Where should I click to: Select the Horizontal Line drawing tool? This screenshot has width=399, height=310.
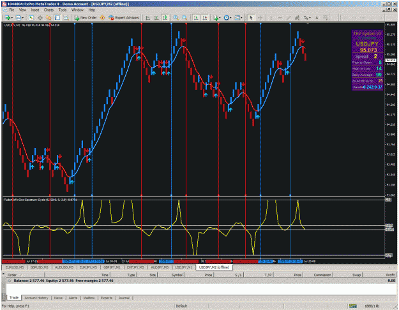click(280, 18)
